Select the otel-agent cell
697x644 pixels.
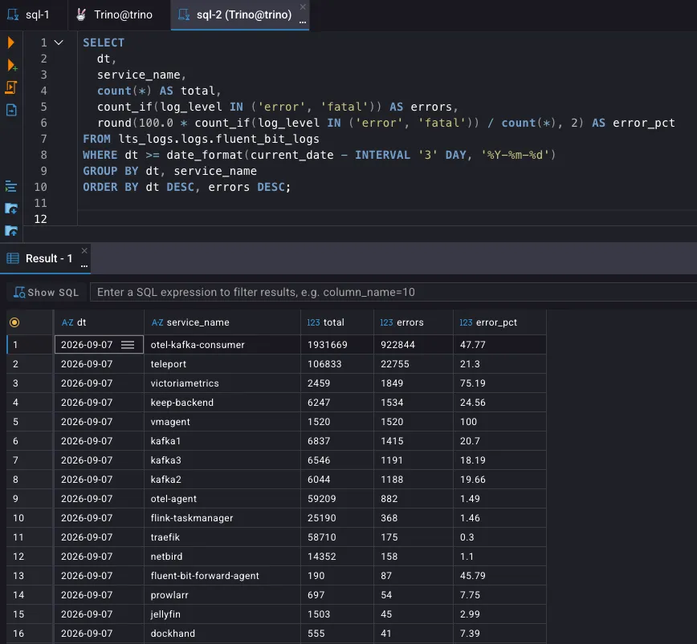click(x=222, y=498)
